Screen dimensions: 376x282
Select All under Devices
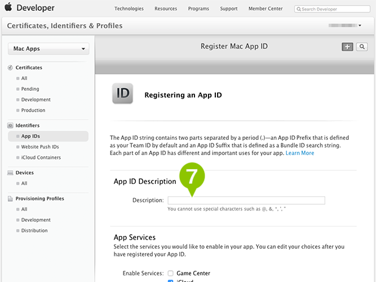pyautogui.click(x=24, y=183)
